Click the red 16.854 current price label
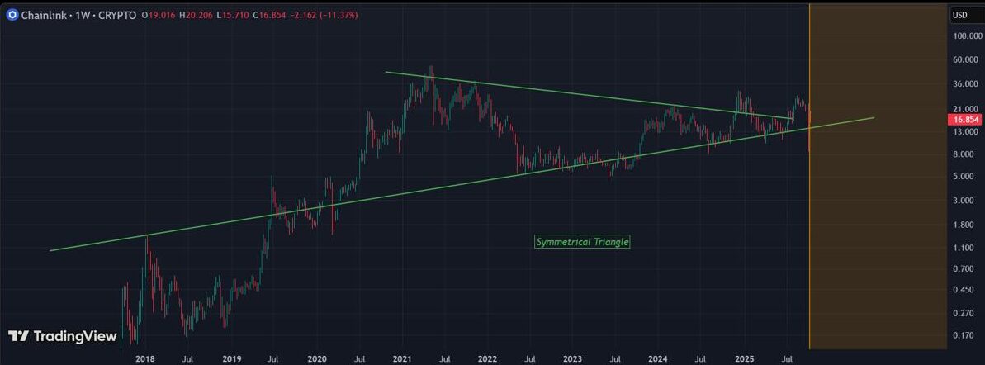 coord(964,120)
